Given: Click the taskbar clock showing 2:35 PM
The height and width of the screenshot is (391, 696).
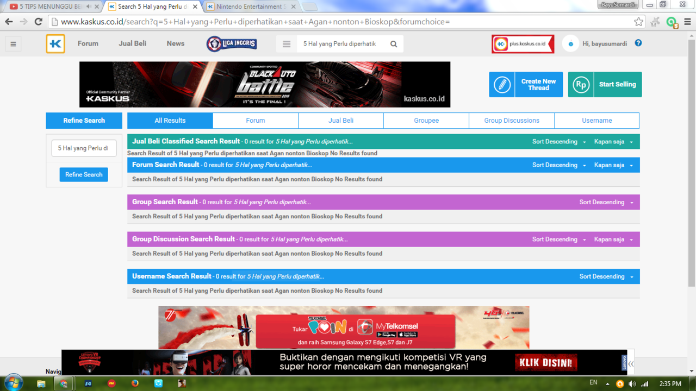Looking at the screenshot, I should [670, 384].
